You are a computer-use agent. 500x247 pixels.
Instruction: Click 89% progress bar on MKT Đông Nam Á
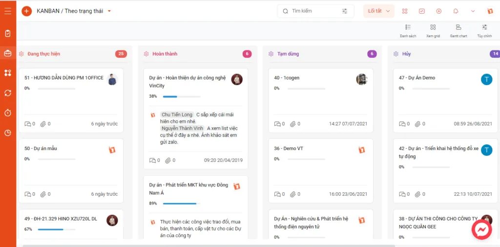(182, 203)
